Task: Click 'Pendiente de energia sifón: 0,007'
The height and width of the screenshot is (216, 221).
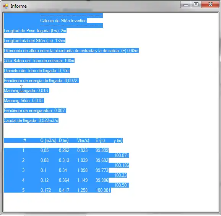Action: pyautogui.click(x=34, y=110)
